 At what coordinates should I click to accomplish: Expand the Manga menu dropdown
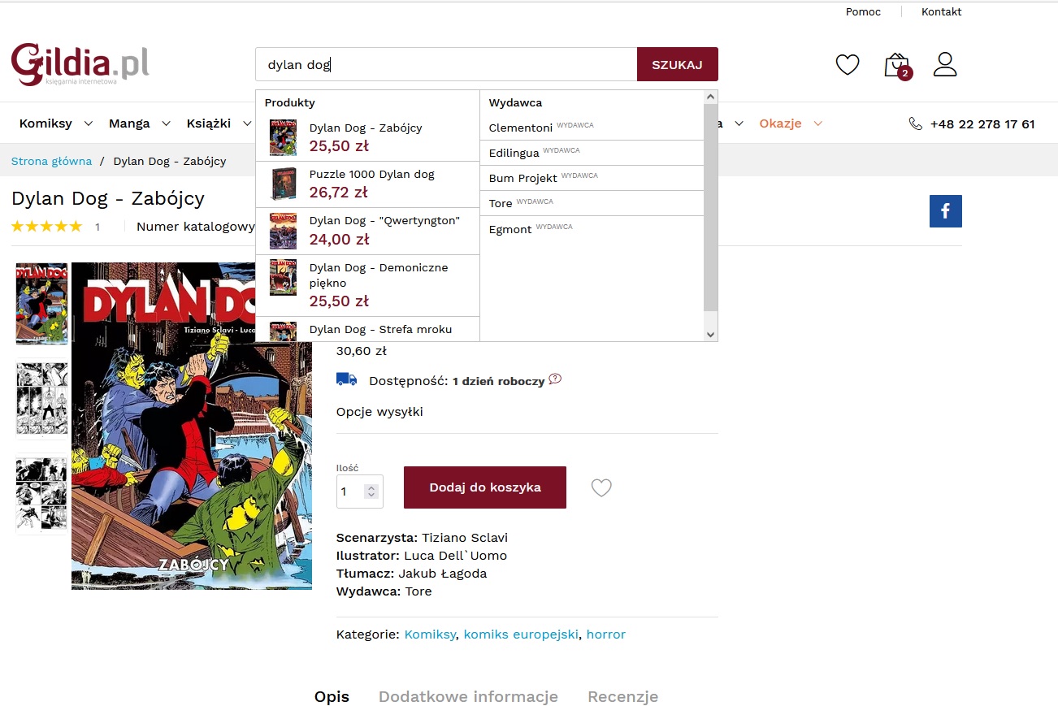(x=166, y=123)
